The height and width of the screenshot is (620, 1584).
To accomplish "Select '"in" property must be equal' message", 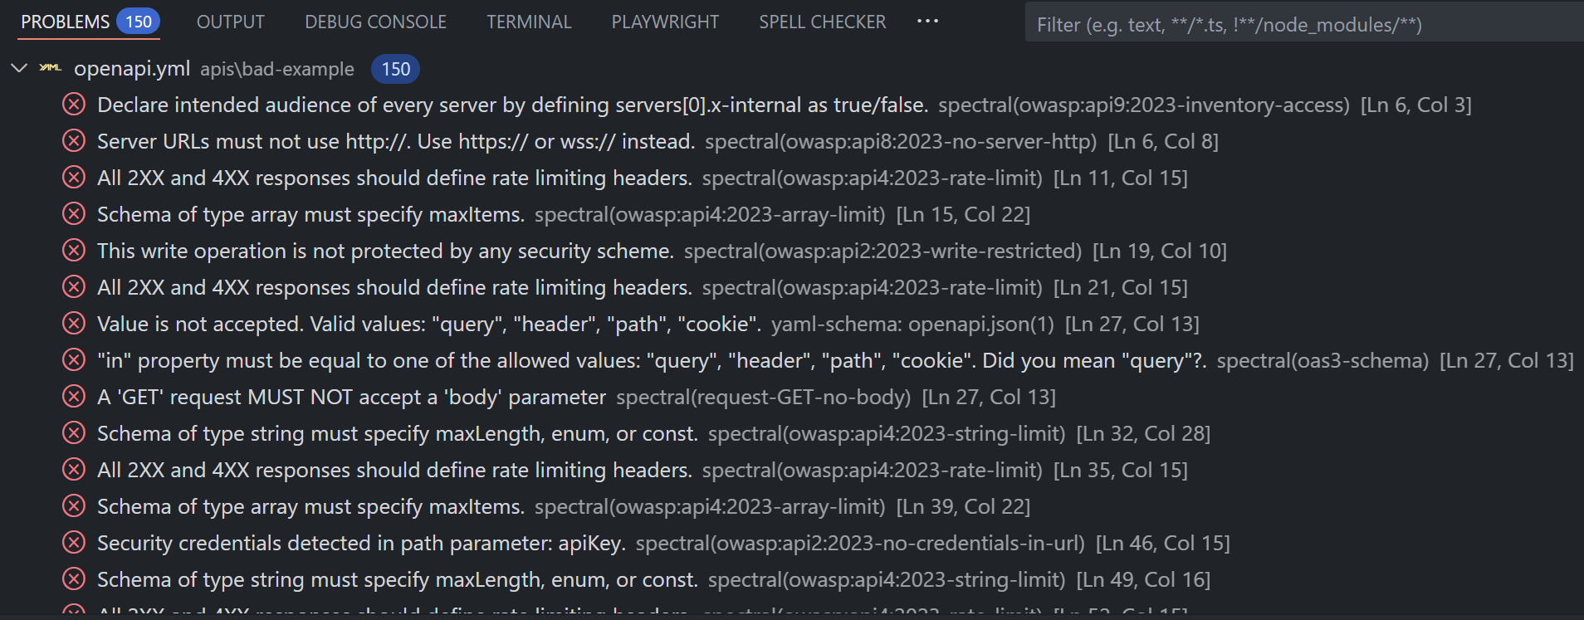I will point(652,361).
